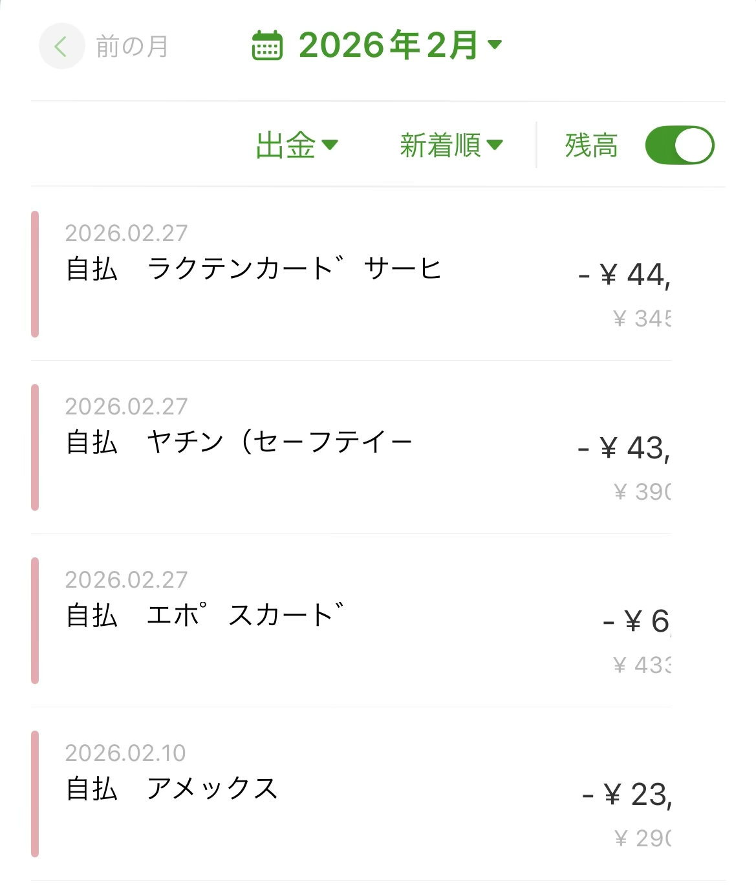Screen dimensions: 756x889
Task: Click the -¥43, amount on ヤチン row
Action: coord(624,448)
